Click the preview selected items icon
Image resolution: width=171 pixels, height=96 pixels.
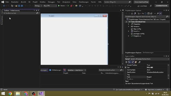tap(160, 14)
